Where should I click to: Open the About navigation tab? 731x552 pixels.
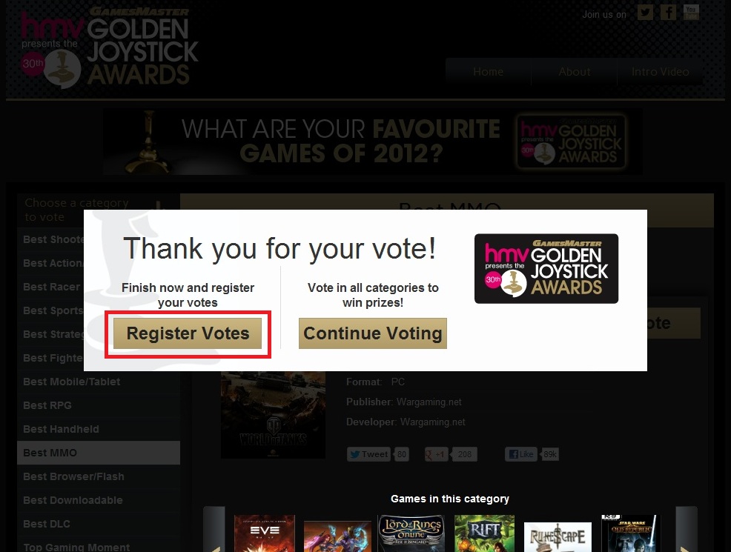[575, 72]
